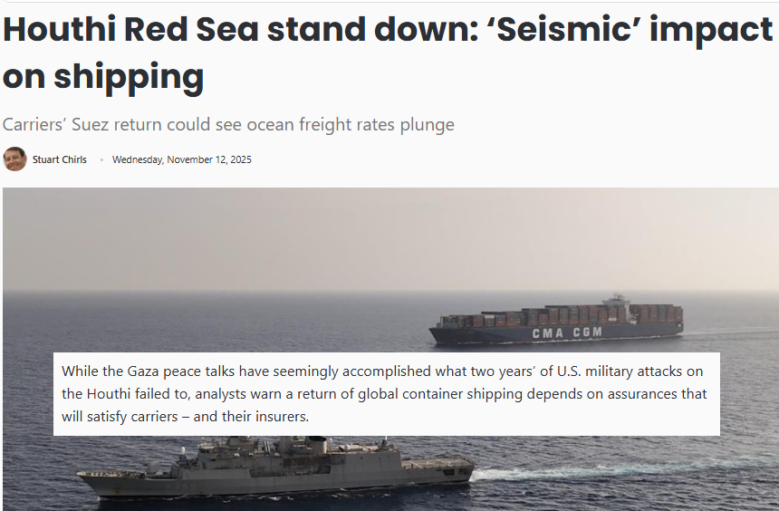Screen dimensions: 779x511
Task: Click Stuart Chirls' author avatar photo
Action: [x=14, y=159]
